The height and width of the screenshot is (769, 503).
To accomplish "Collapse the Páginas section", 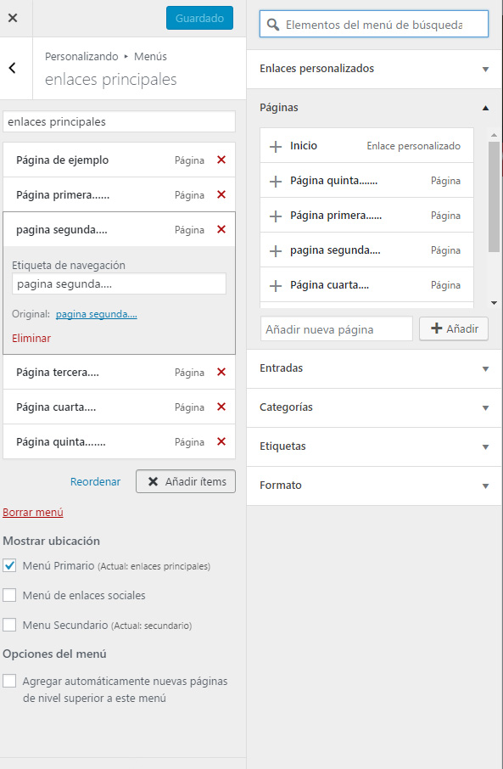I will click(x=373, y=108).
